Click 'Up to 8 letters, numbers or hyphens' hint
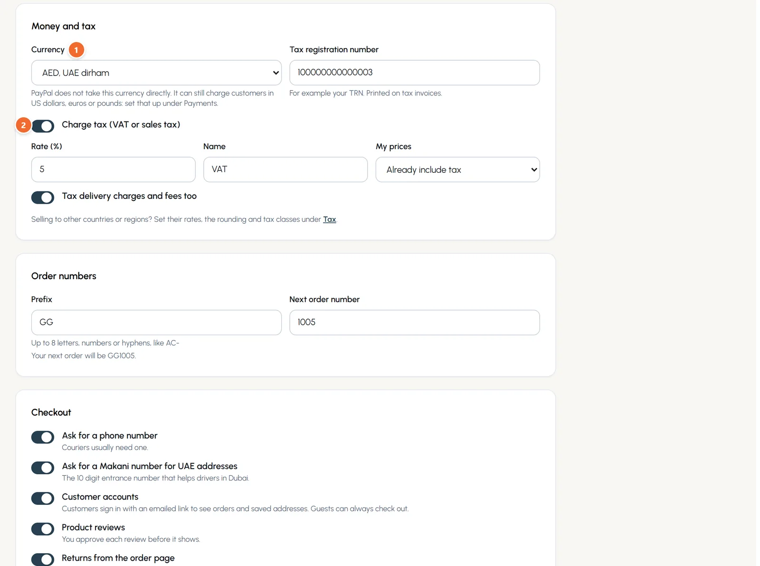760x566 pixels. click(x=105, y=343)
